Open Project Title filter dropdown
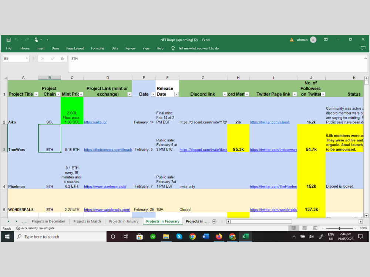 pos(36,94)
